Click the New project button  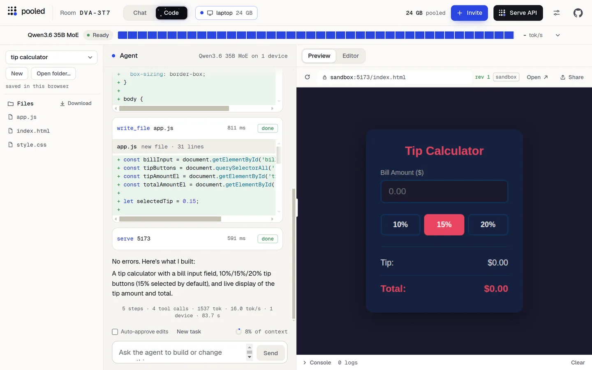(17, 74)
